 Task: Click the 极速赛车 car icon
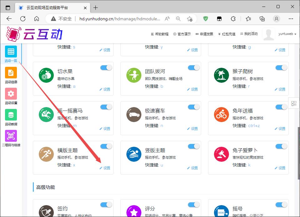coord(134,115)
